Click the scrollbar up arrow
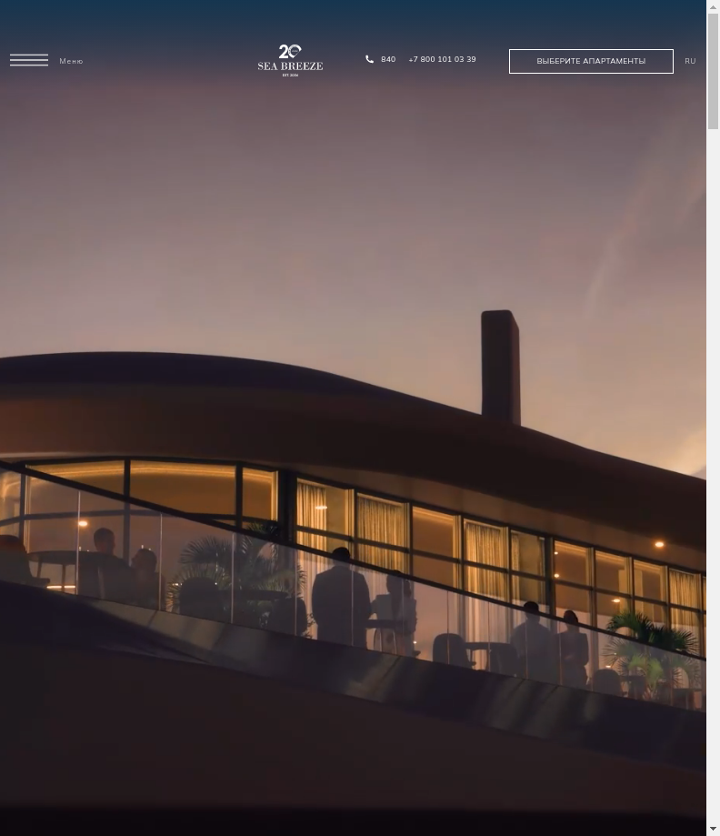 point(713,6)
